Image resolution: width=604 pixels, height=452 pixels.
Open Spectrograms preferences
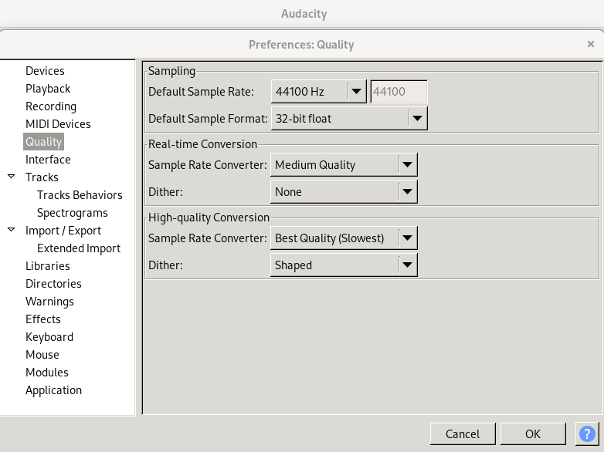(72, 213)
